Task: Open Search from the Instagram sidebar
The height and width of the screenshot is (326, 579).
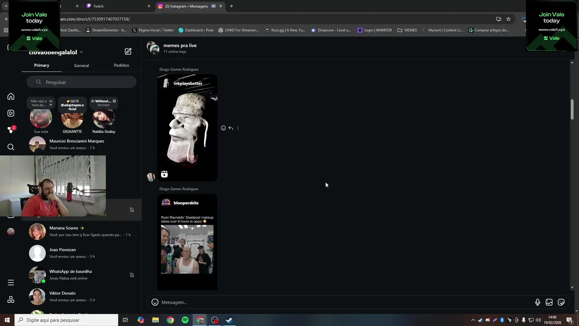Action: tap(11, 147)
